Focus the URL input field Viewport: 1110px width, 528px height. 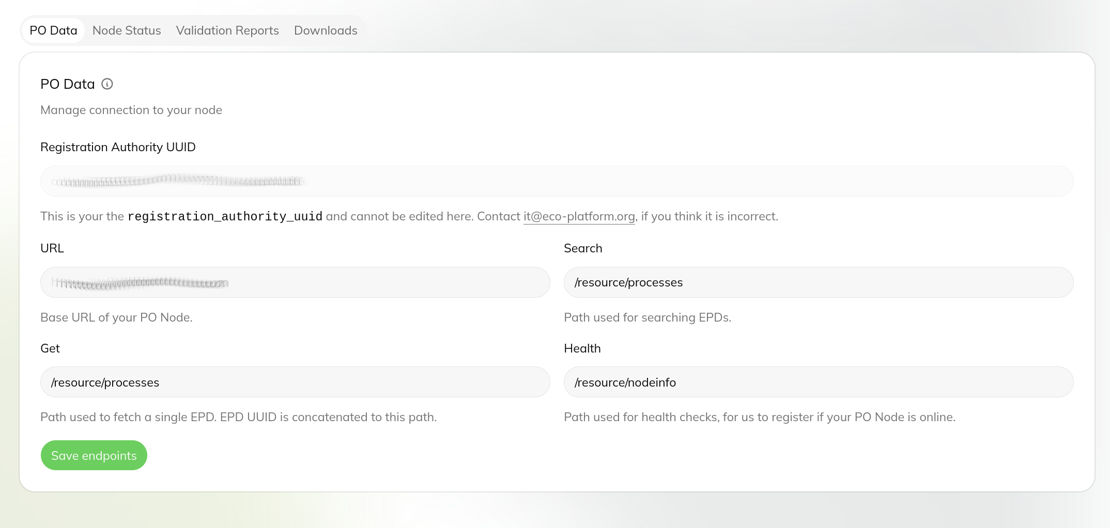tap(295, 282)
